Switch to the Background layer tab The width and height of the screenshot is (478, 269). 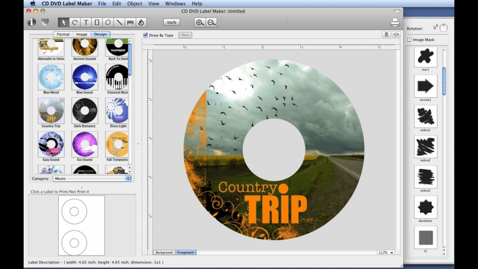tap(164, 253)
